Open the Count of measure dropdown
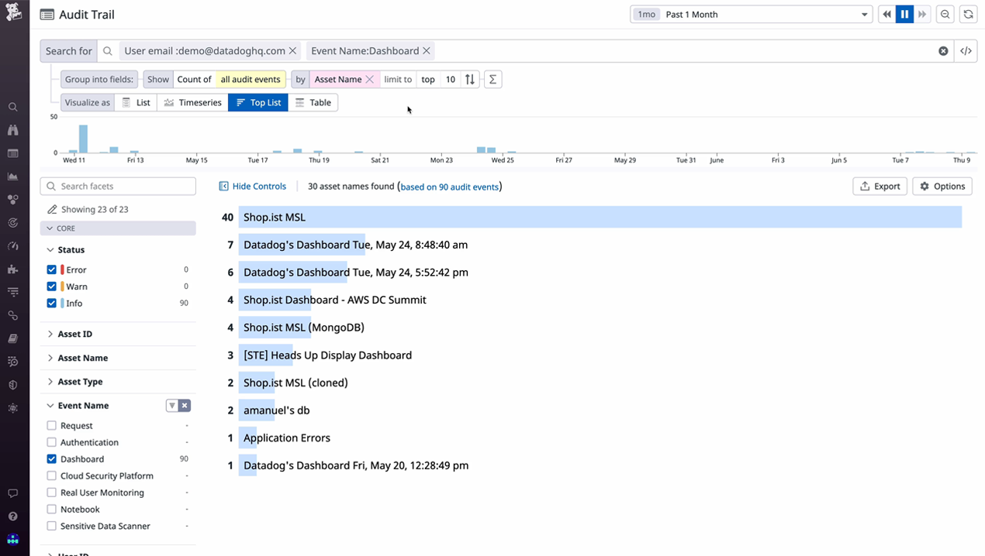This screenshot has height=556, width=985. (194, 79)
